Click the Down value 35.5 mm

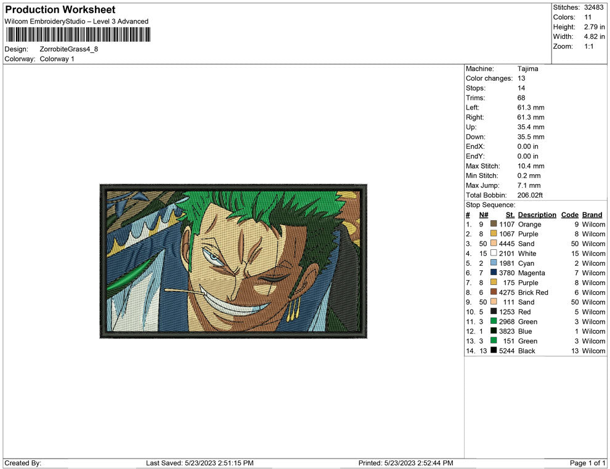pos(531,137)
